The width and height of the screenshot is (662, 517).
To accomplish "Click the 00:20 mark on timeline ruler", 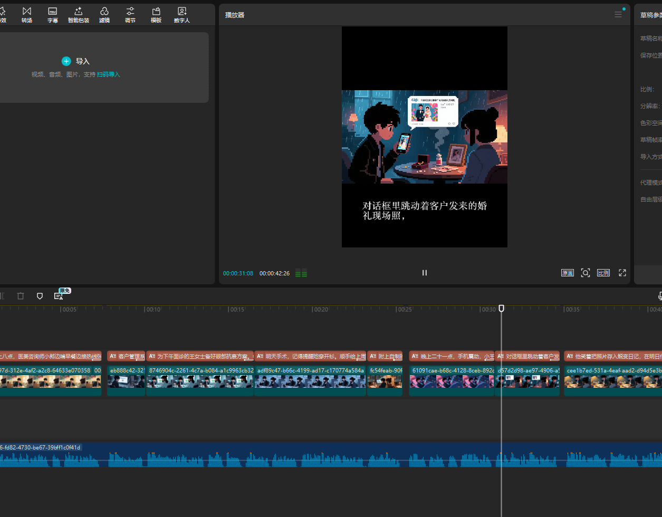I will 321,310.
